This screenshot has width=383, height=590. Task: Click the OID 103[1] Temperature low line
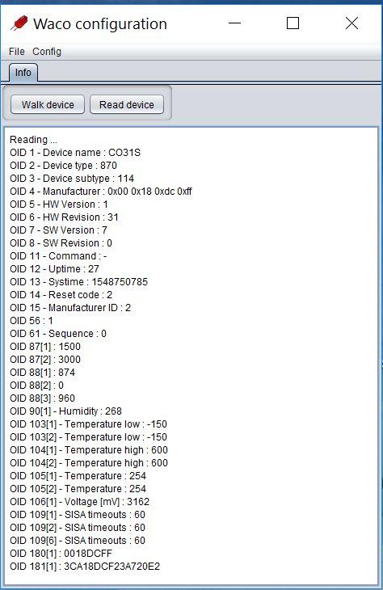click(x=88, y=424)
